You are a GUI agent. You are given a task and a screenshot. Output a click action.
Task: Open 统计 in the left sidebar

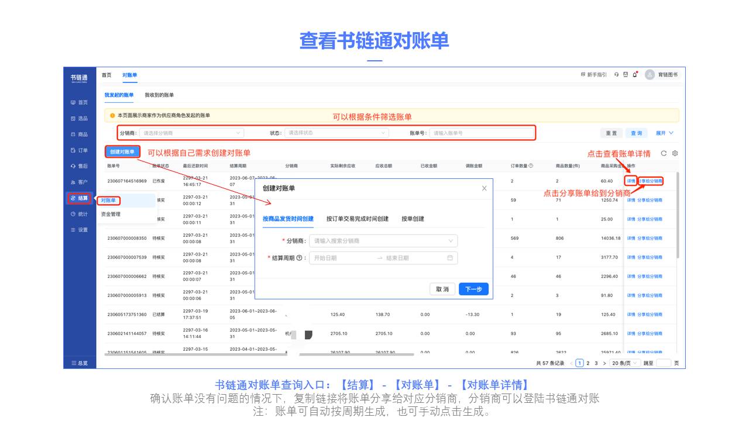click(x=79, y=214)
